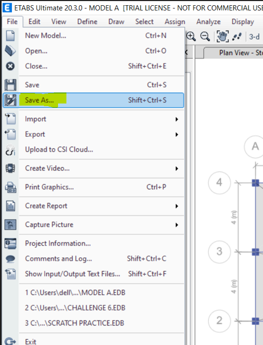Open the File menu

[x=12, y=21]
